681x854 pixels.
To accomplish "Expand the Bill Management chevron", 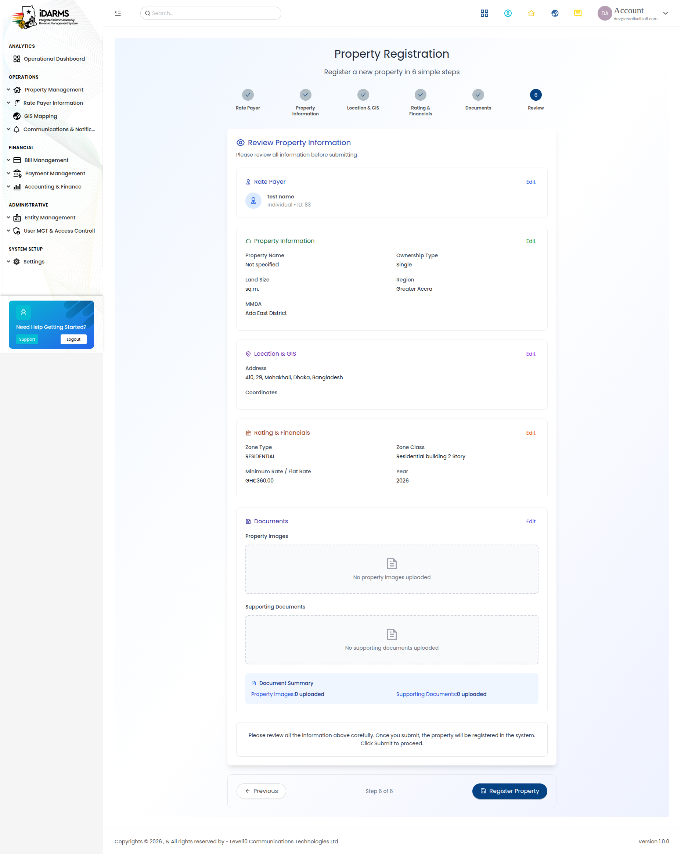I will click(8, 160).
